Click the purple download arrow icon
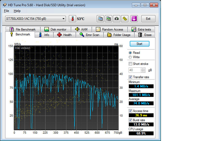208x141 pixels. (134, 19)
